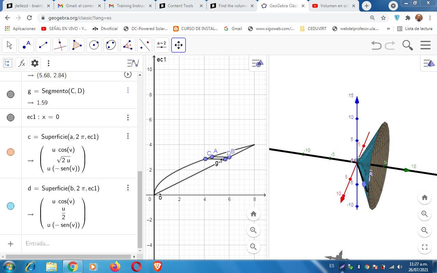Image resolution: width=437 pixels, height=273 pixels.
Task: Open CEDUVIRT bookmark folder
Action: coord(313,29)
